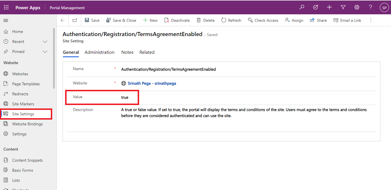Switch to the Notes tab
Viewport: 391px width, 190px height.
127,52
